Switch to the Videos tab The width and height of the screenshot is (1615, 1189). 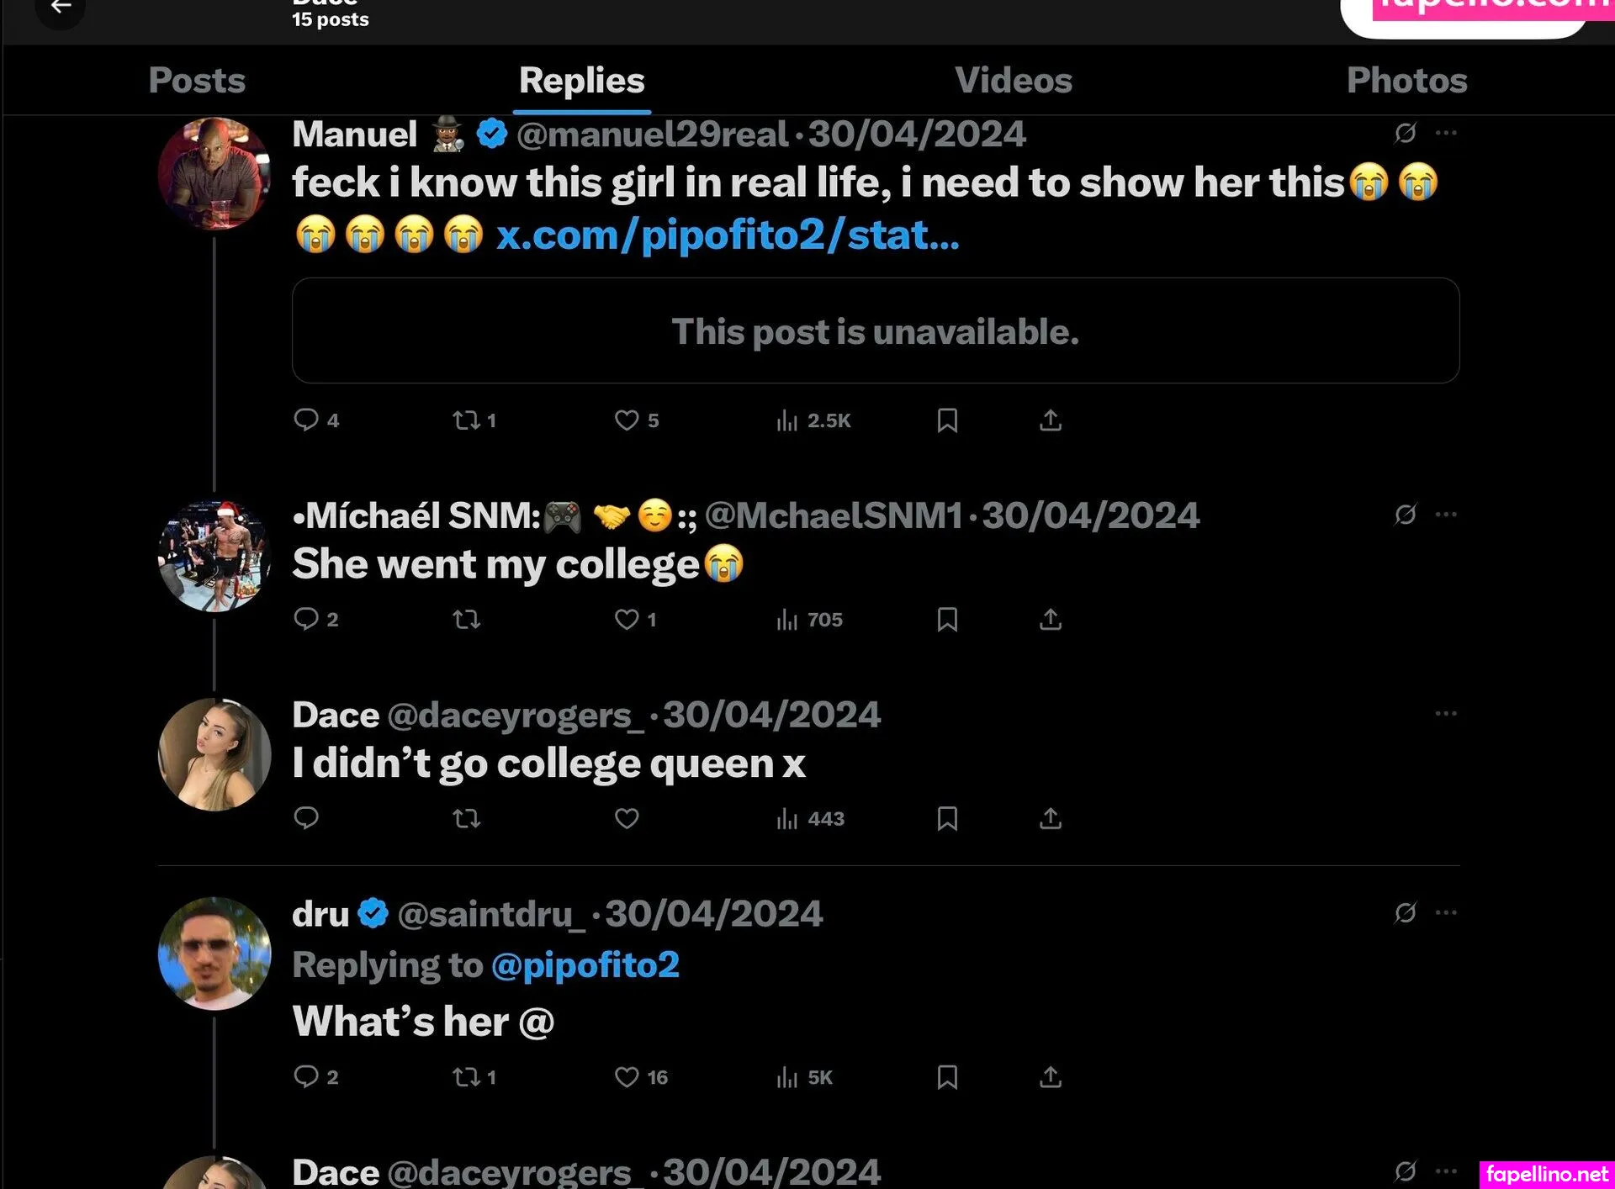[1014, 81]
